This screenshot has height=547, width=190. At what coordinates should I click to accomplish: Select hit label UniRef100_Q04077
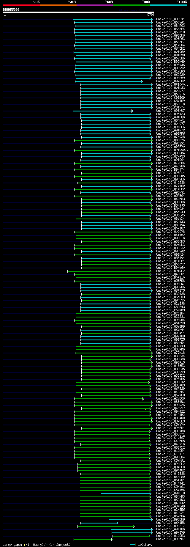tap(170, 124)
